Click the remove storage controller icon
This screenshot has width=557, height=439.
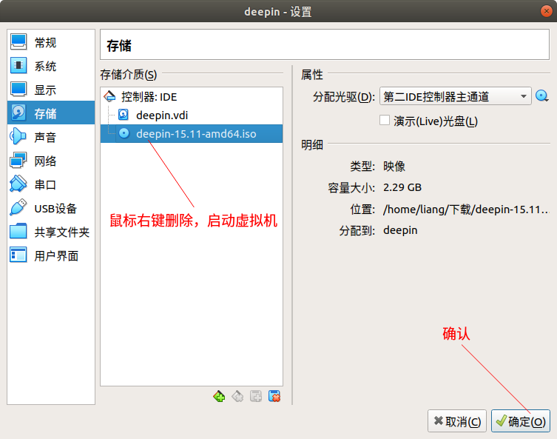(237, 396)
